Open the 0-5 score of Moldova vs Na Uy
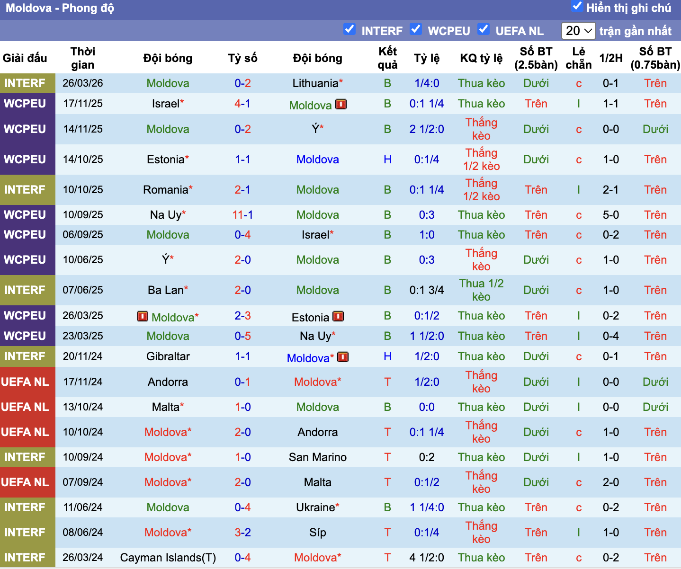Image resolution: width=681 pixels, height=569 pixels. click(x=243, y=336)
